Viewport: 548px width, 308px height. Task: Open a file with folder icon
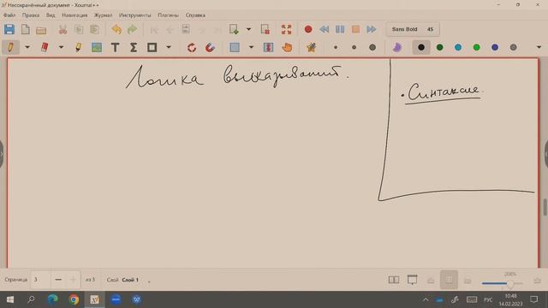tap(41, 30)
